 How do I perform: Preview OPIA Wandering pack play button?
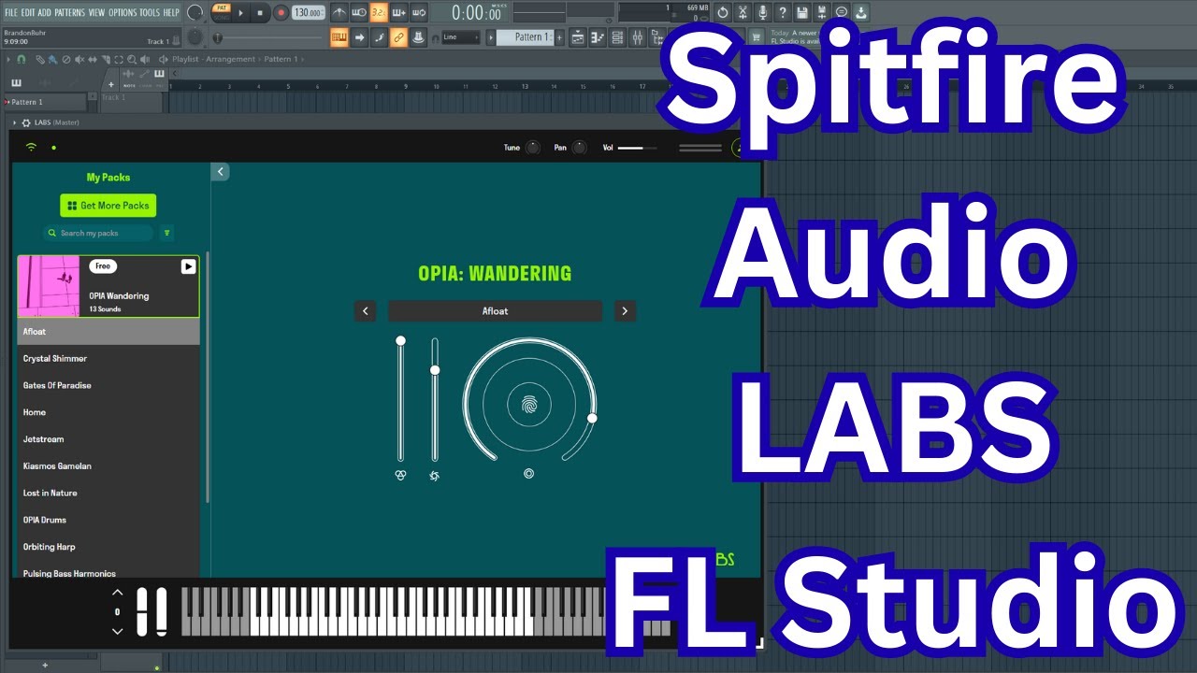(188, 266)
